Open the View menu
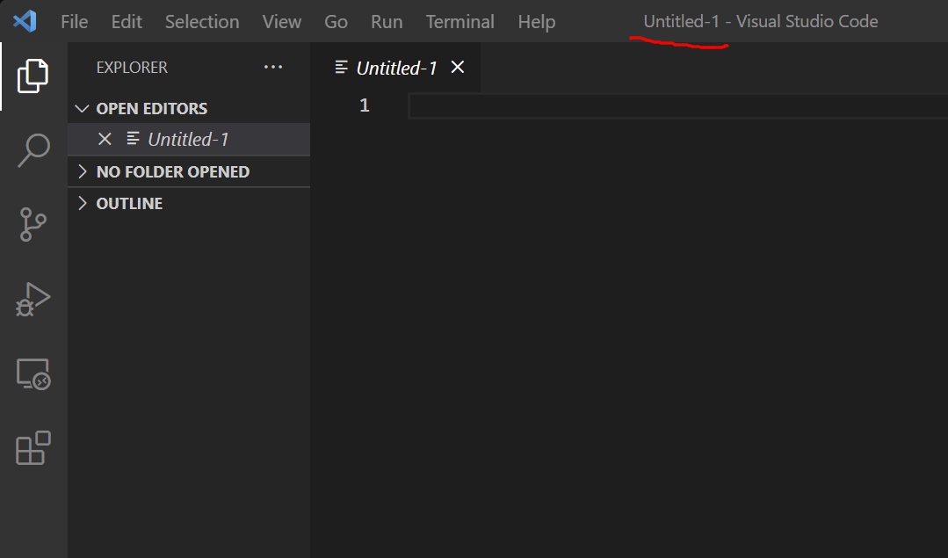This screenshot has height=558, width=948. click(x=282, y=22)
